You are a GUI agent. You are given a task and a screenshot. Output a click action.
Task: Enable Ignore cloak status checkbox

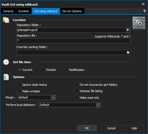pos(20,85)
